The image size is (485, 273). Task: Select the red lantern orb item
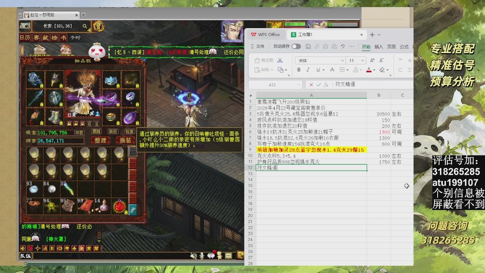119,207
